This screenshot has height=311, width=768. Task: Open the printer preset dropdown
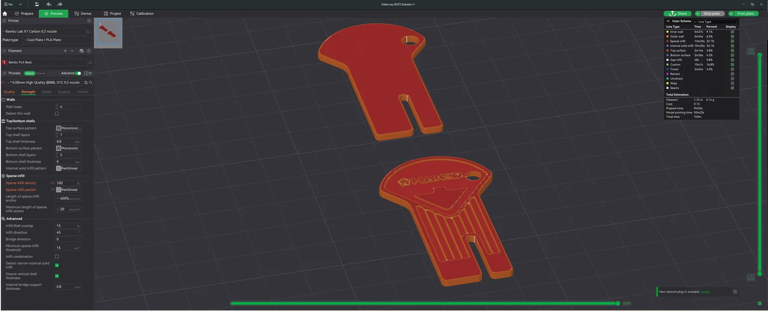tap(44, 31)
